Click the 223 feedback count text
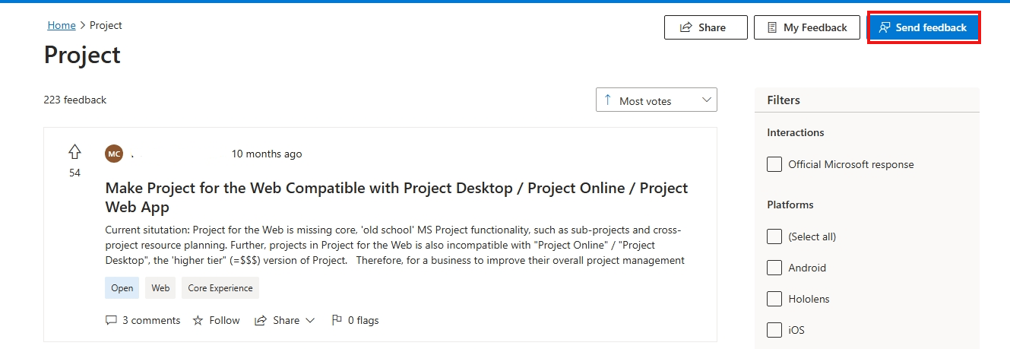Screen dimensions: 1010x349 (x=75, y=100)
